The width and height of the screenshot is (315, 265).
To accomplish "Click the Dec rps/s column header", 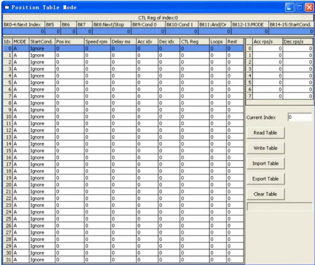I will coord(298,42).
